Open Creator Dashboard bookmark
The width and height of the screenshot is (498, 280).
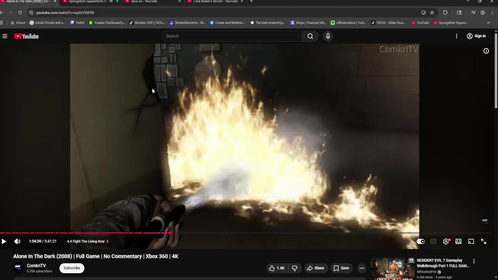coord(107,23)
